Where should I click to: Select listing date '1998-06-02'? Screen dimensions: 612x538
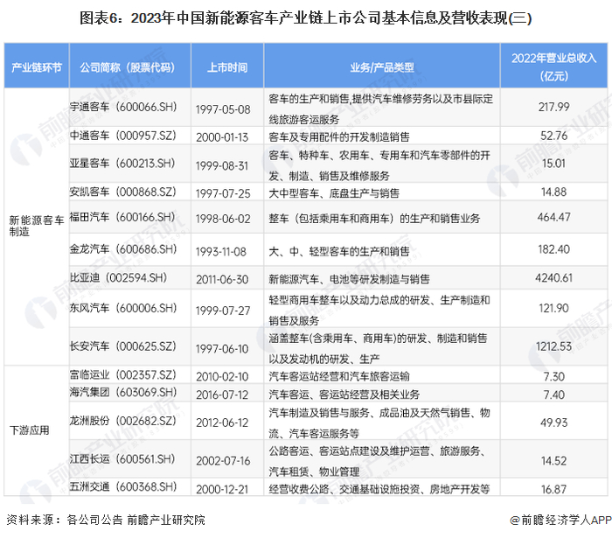(x=223, y=219)
